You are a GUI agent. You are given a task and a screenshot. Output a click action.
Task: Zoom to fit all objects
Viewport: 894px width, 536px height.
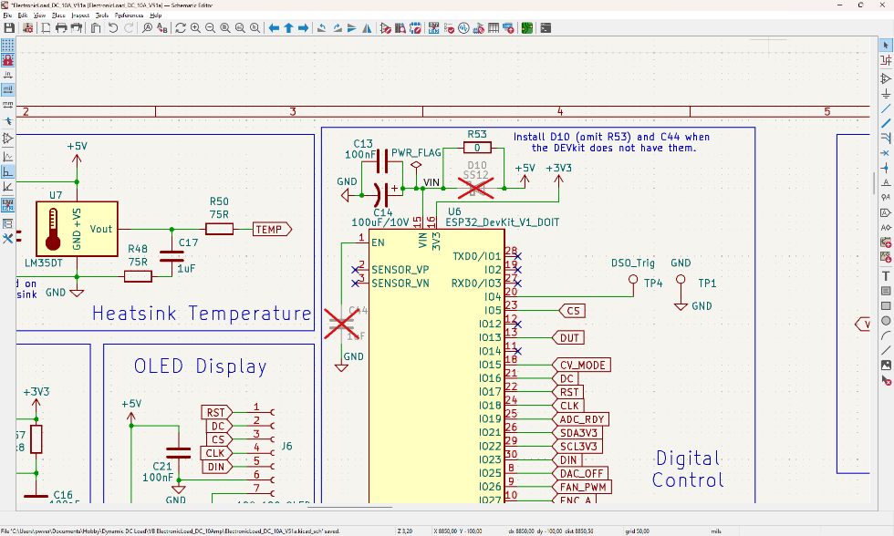point(240,28)
